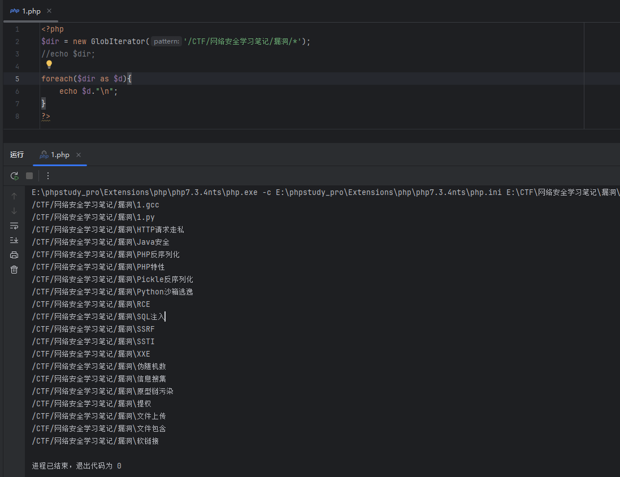Click the SQL注入 output line
This screenshot has height=477, width=620.
point(98,316)
